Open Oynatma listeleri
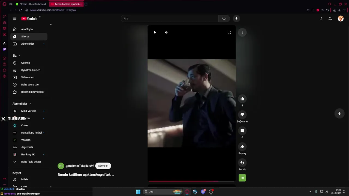 point(29,70)
